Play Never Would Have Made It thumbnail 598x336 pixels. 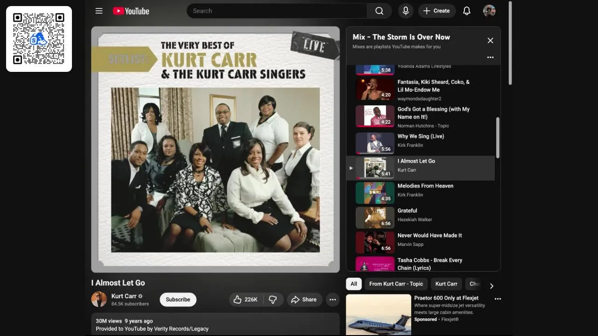click(x=375, y=242)
